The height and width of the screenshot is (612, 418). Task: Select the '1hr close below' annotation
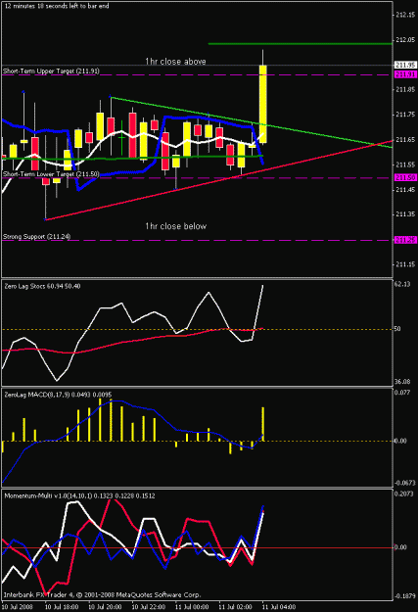175,226
